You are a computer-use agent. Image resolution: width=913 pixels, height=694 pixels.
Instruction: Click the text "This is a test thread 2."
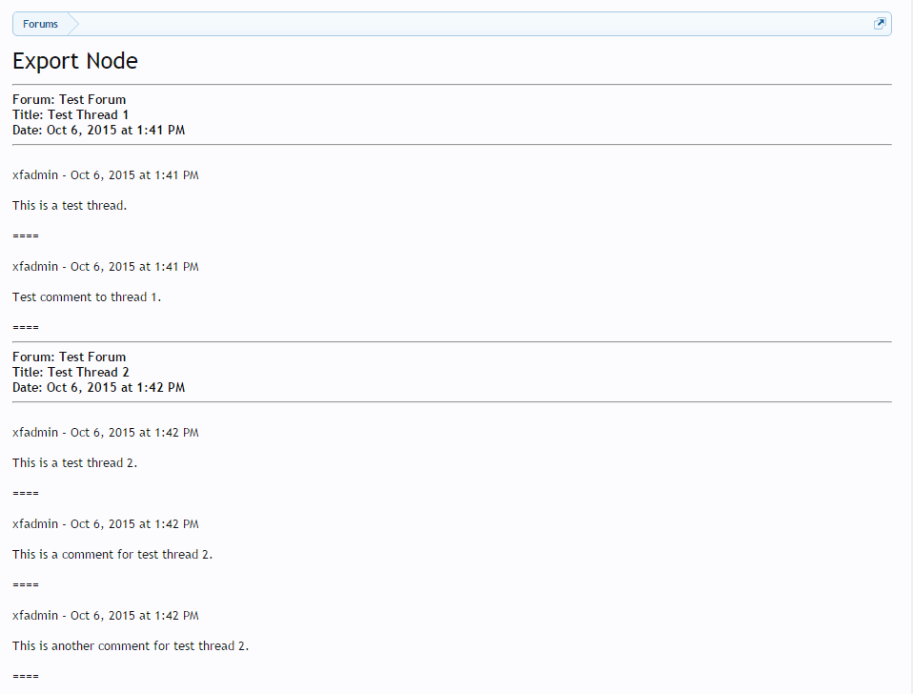[x=74, y=463]
